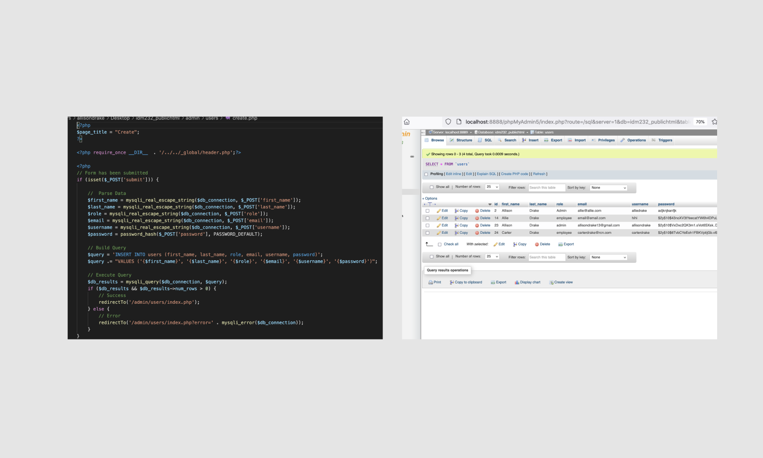Click the Create PHP code link
Viewport: 763px width, 458px height.
[x=514, y=174]
